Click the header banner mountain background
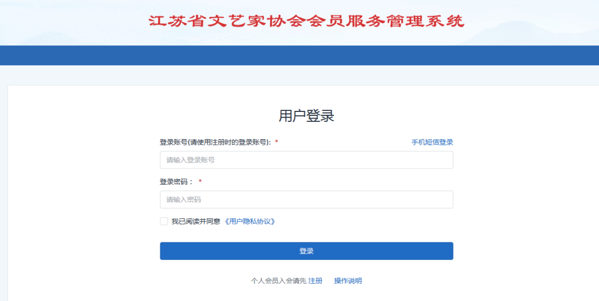This screenshot has height=301, width=599. [532, 25]
